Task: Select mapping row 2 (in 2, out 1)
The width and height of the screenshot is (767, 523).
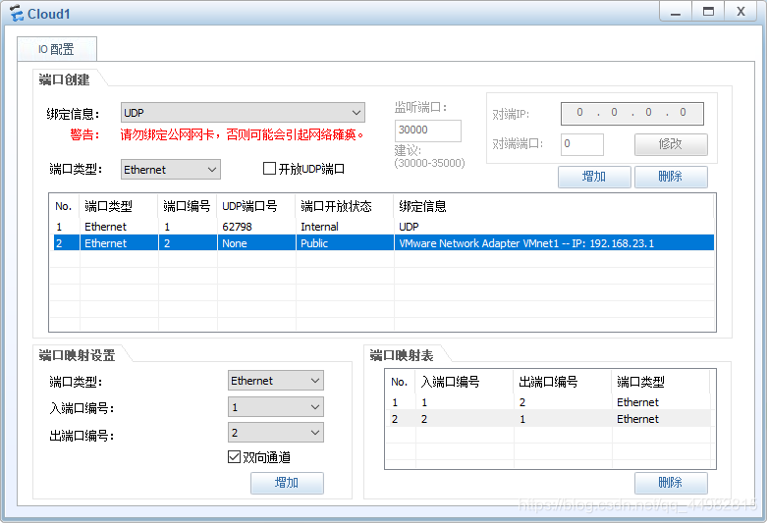Action: tap(549, 419)
